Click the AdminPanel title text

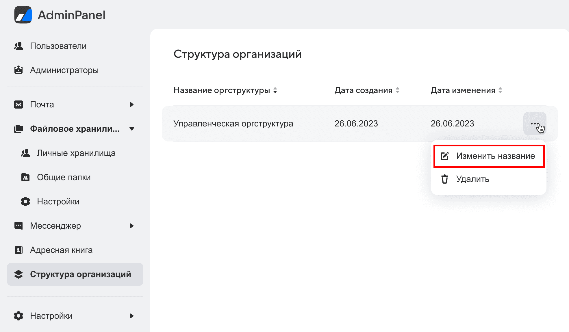71,15
